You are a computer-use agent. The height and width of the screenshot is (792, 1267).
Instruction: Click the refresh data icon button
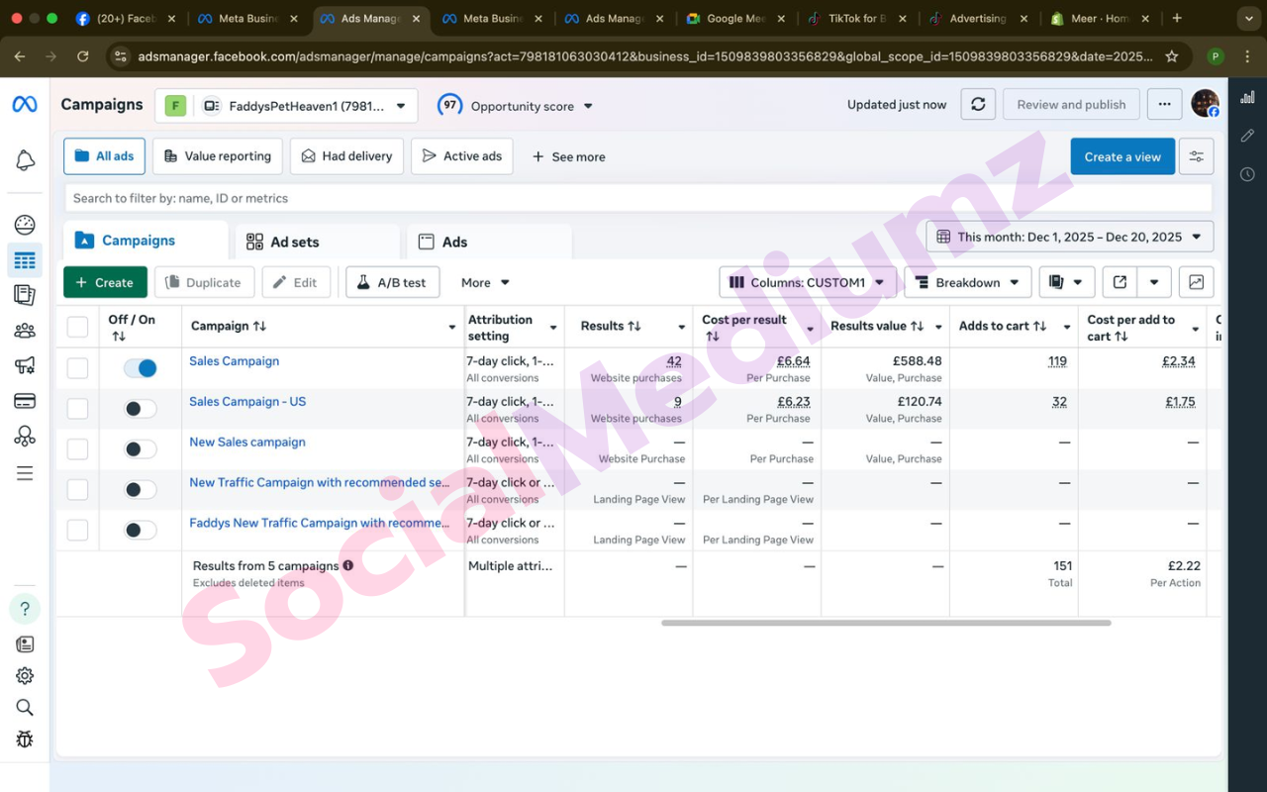point(978,104)
